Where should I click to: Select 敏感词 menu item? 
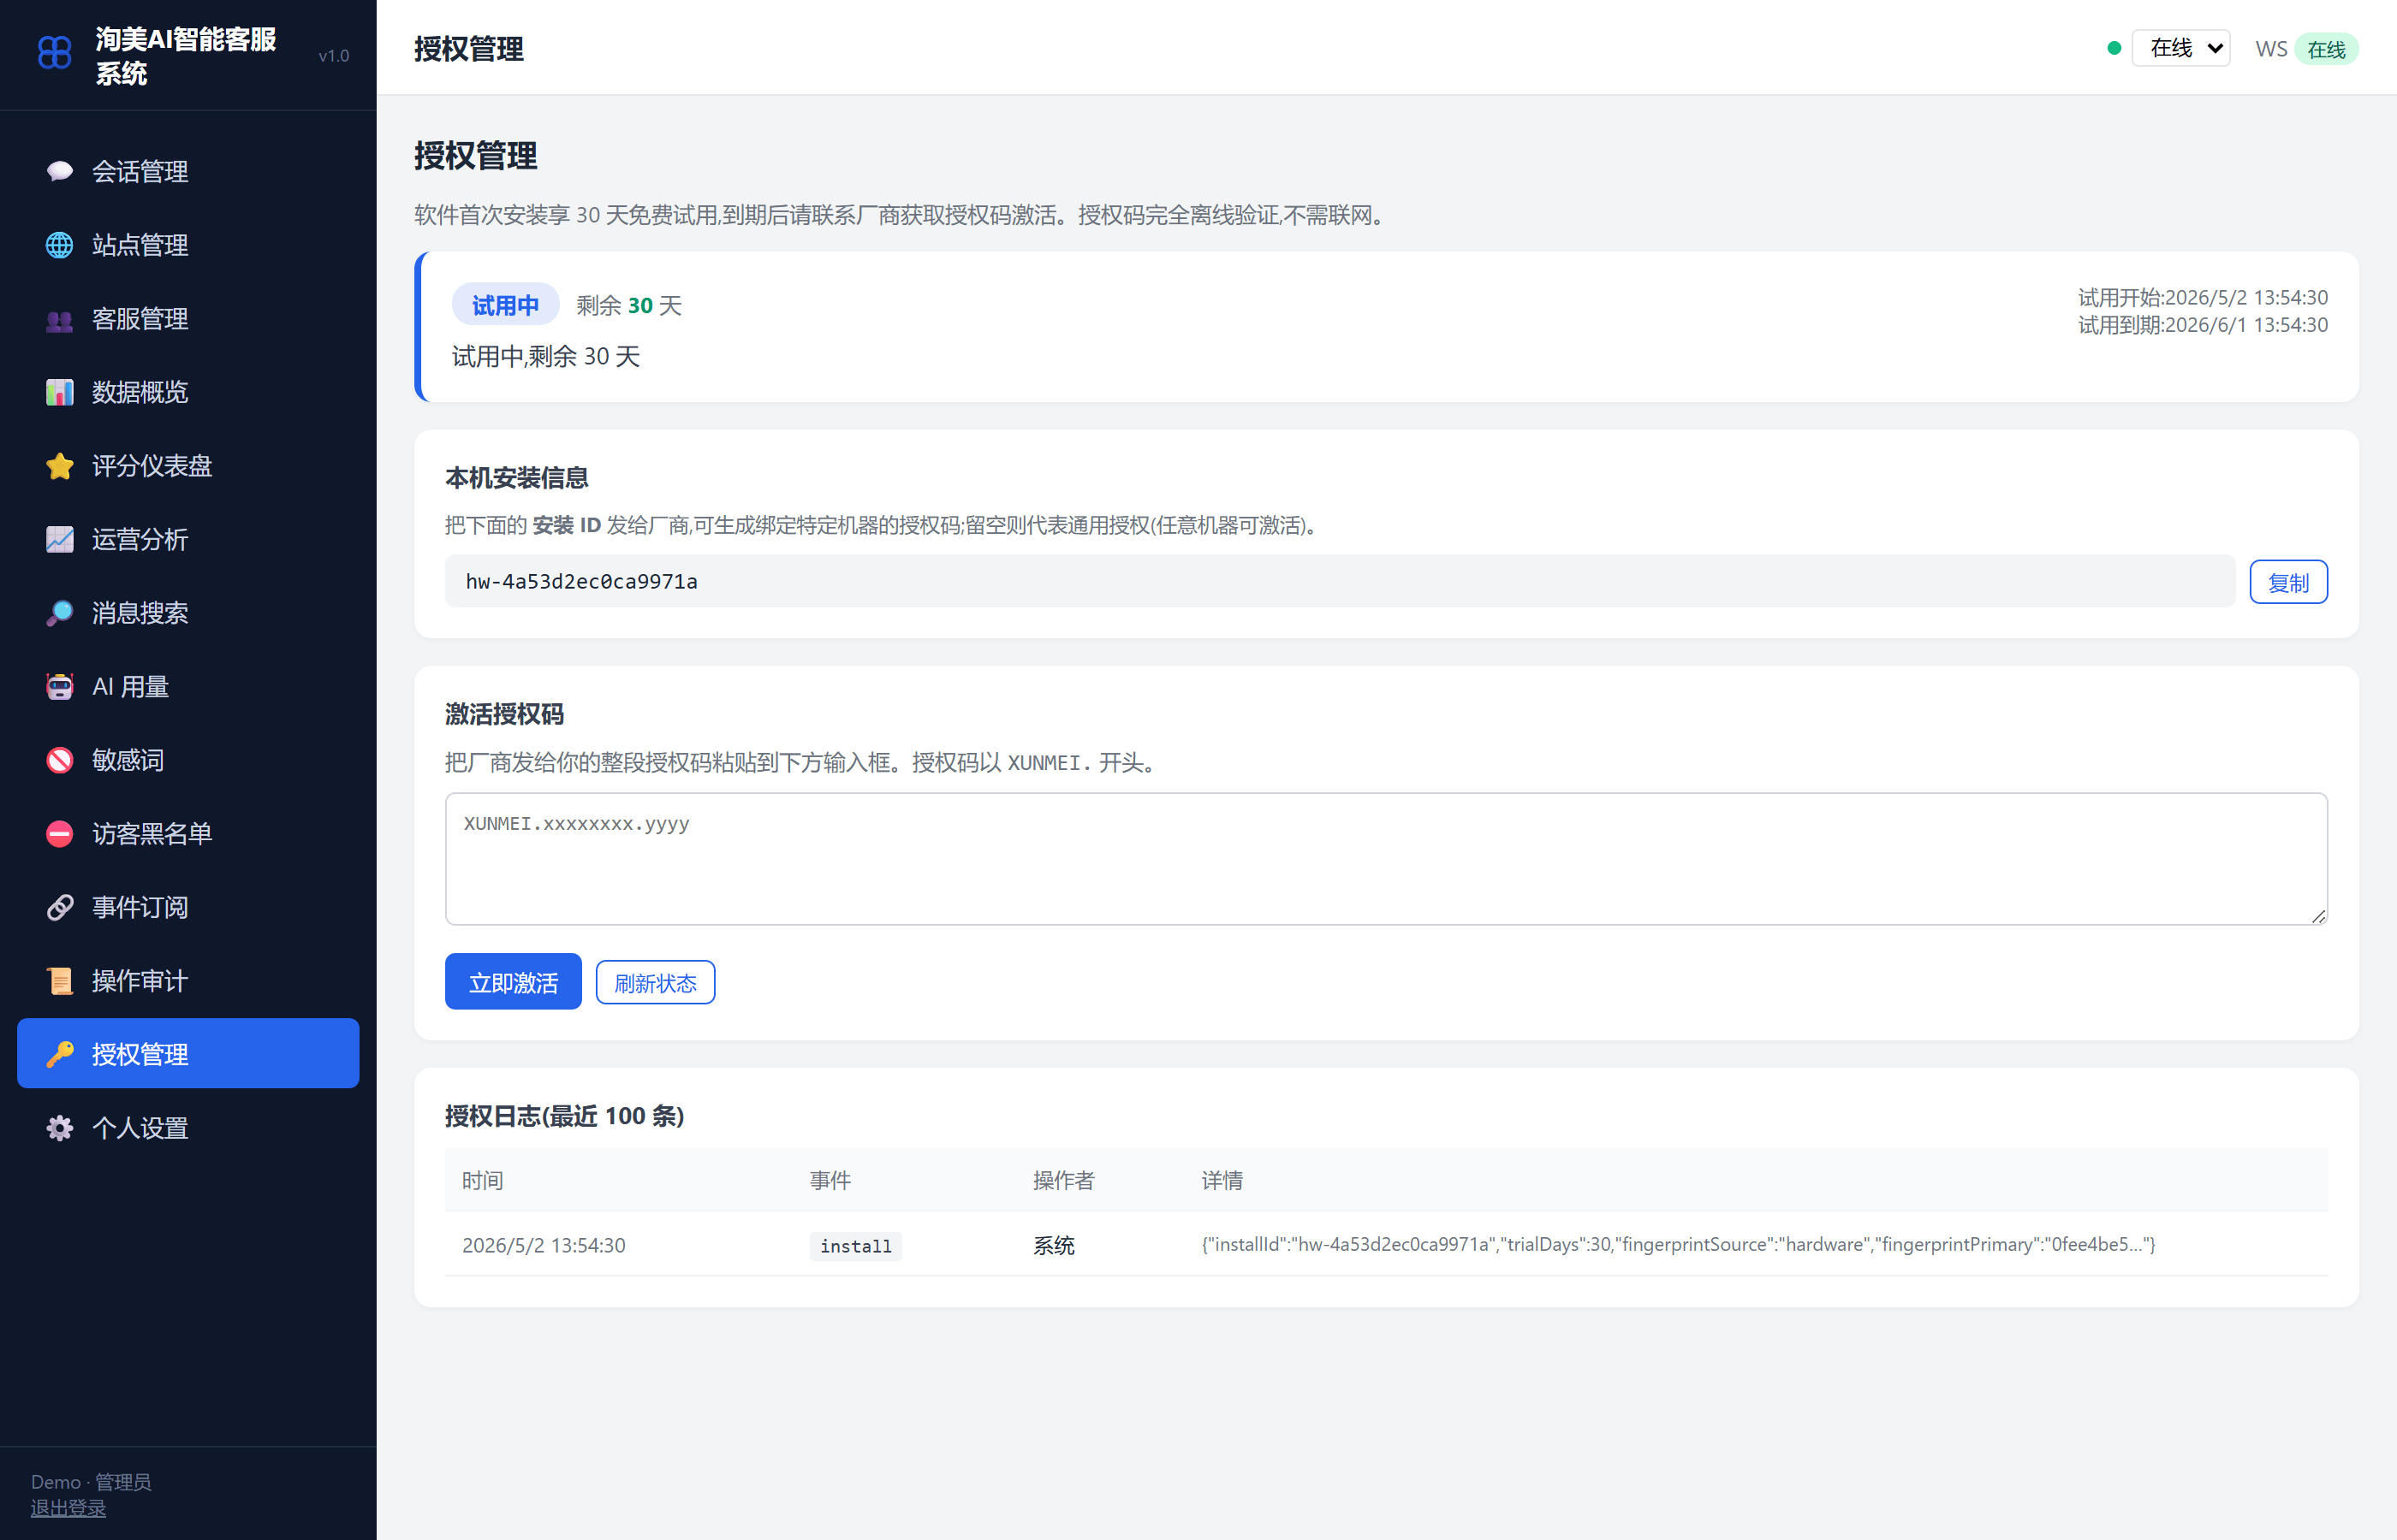[188, 760]
